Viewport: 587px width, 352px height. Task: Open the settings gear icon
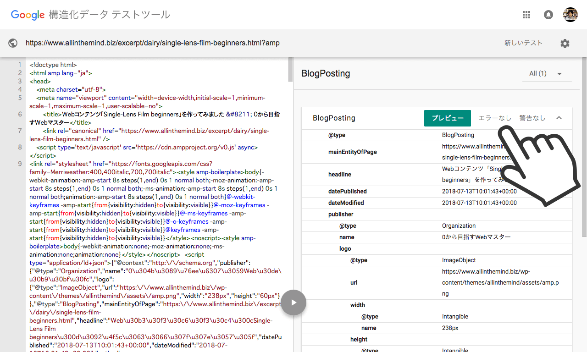coord(565,44)
